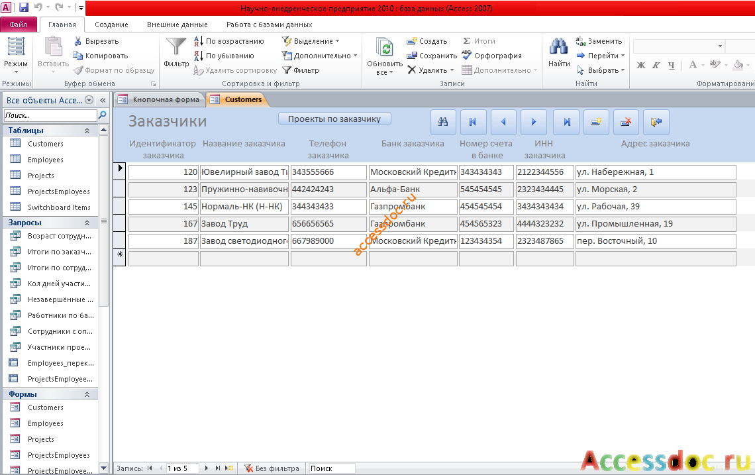The image size is (755, 475).
Task: Click the Проекты по заказчику button
Action: point(334,119)
